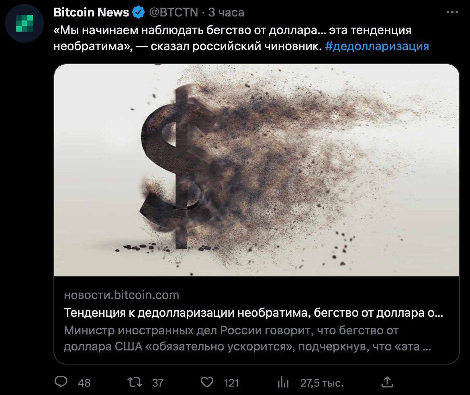
Task: Click the 27,5 тыс. views count
Action: pos(322,383)
